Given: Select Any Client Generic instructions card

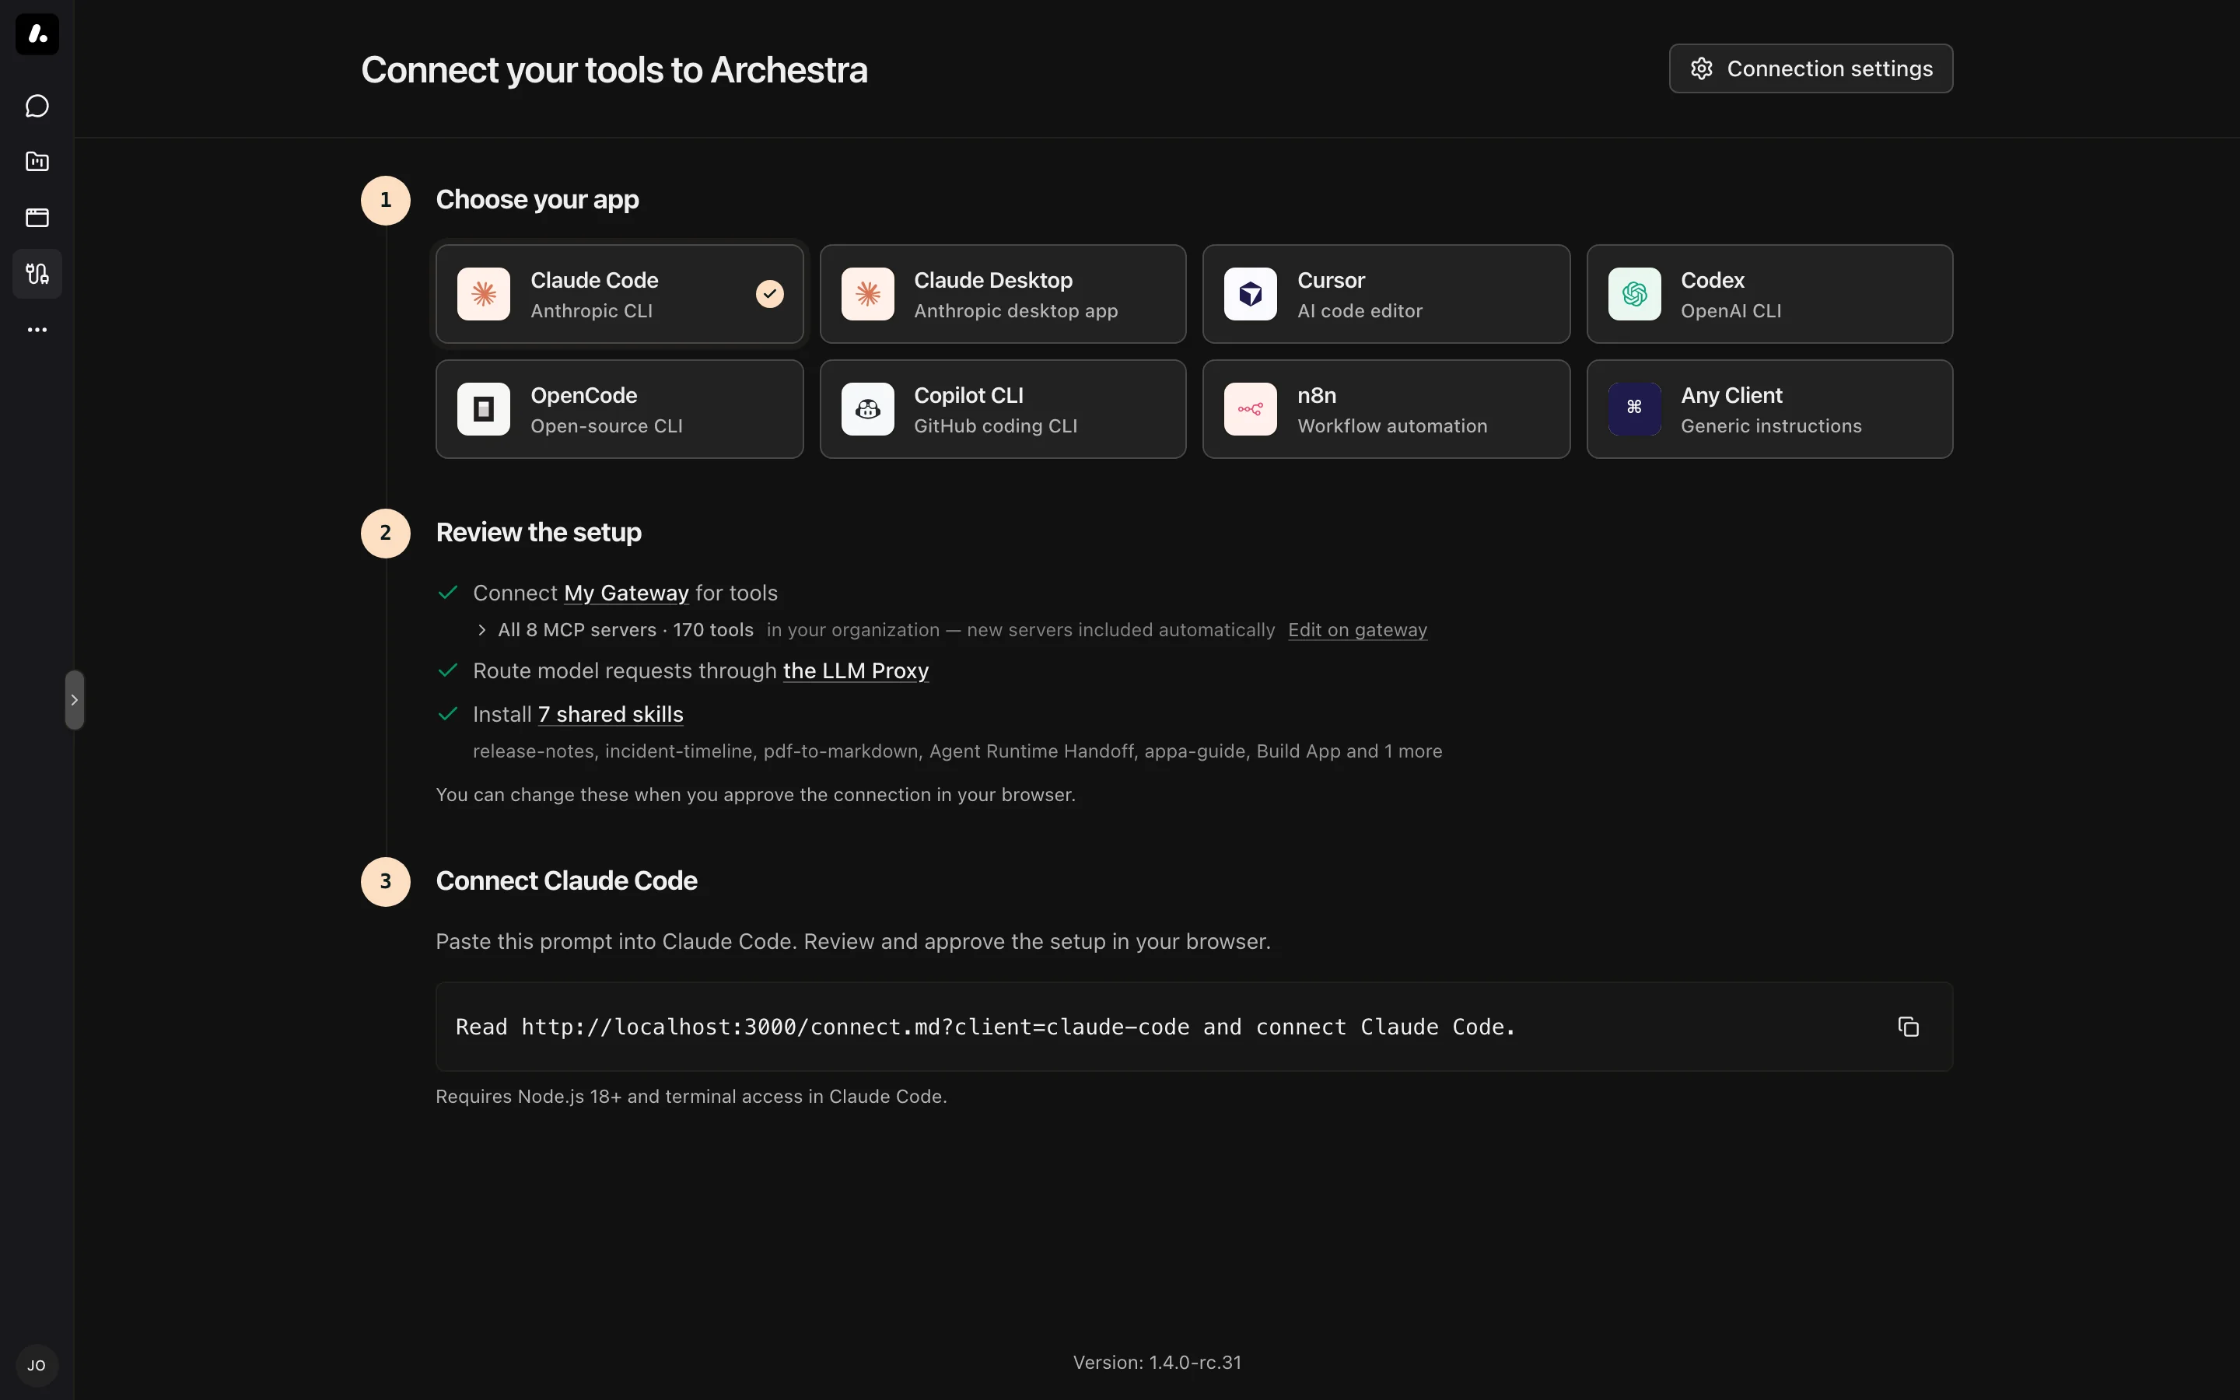Looking at the screenshot, I should [1769, 408].
